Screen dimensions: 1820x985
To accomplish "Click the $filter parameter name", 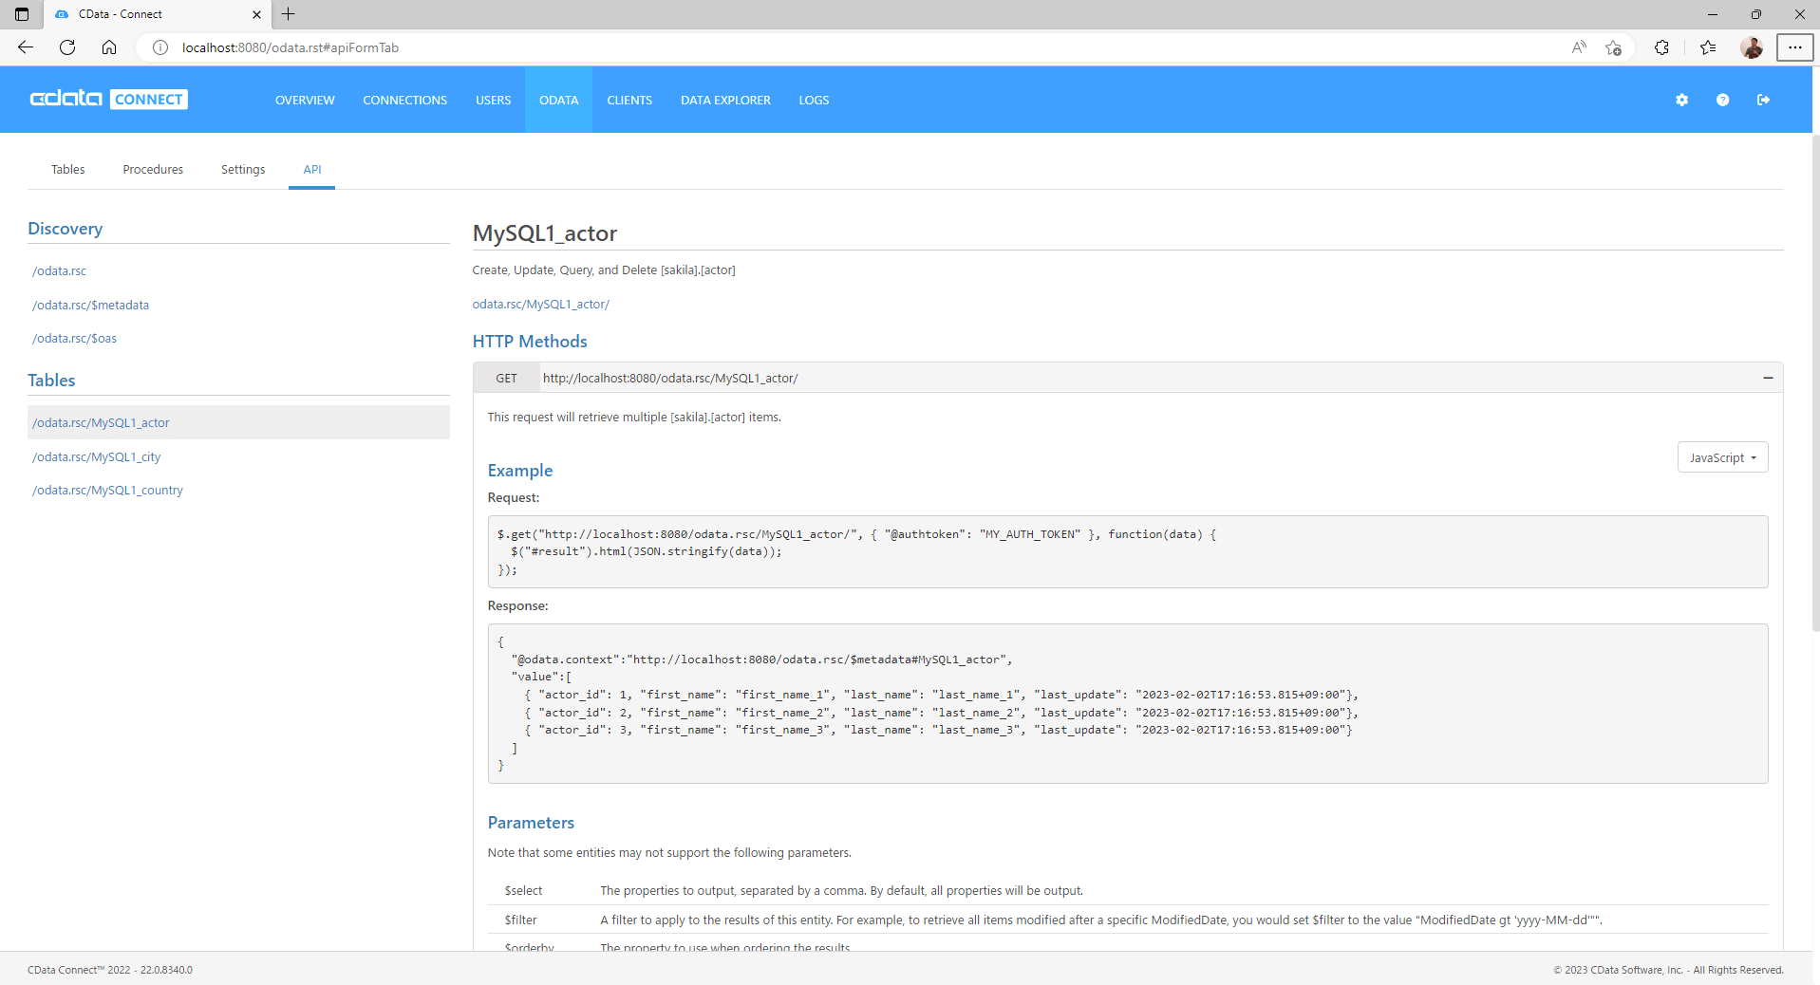I will coord(520,920).
